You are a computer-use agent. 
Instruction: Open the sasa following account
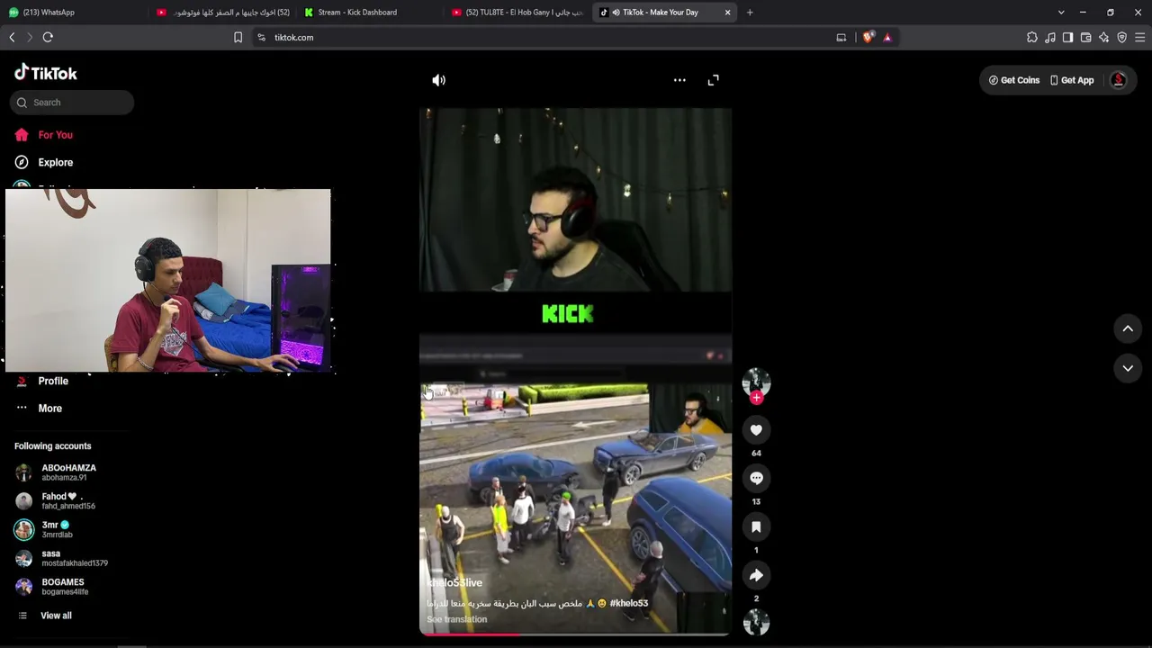click(67, 559)
